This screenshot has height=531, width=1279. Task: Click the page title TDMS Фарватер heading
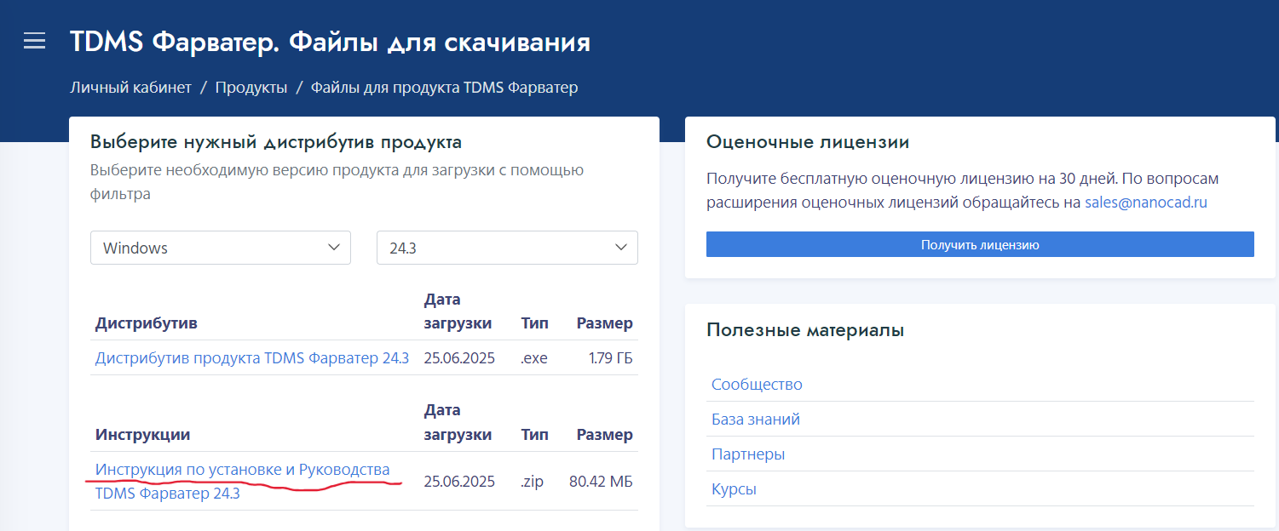click(x=330, y=42)
